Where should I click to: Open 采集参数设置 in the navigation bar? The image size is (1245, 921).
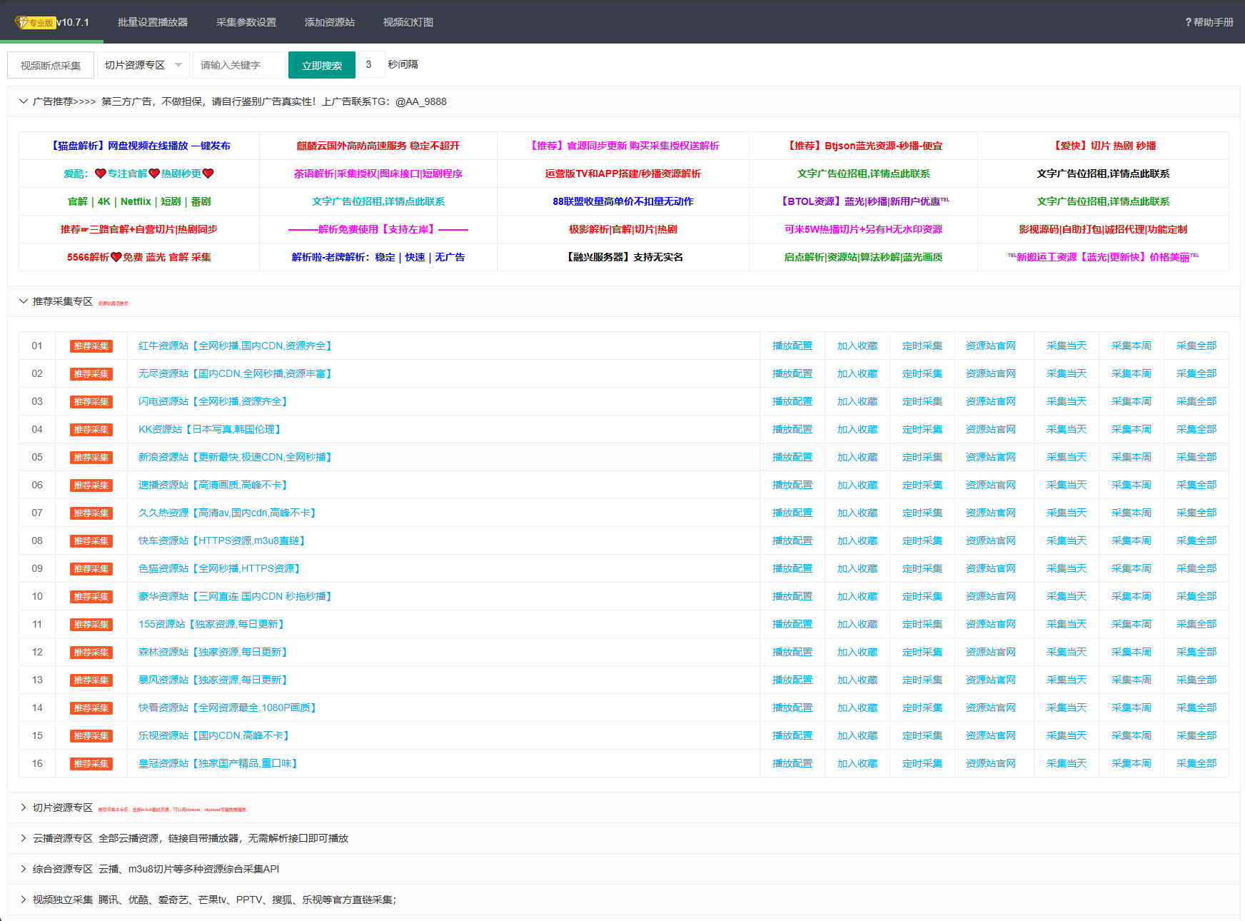pos(246,22)
